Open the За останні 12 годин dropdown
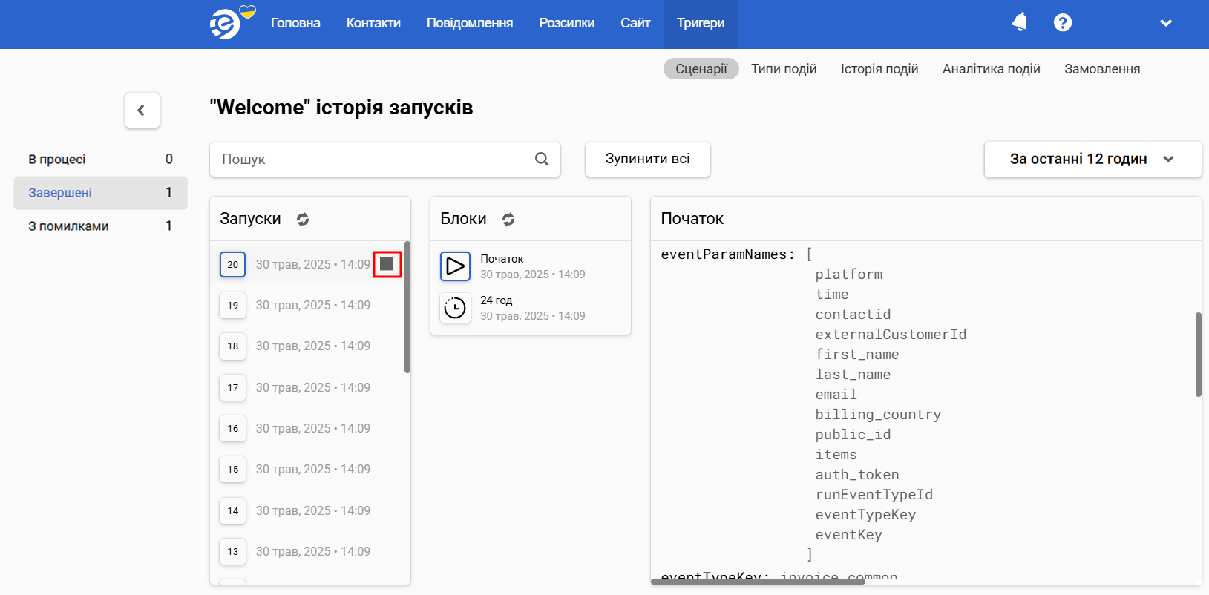This screenshot has height=595, width=1209. tap(1092, 159)
